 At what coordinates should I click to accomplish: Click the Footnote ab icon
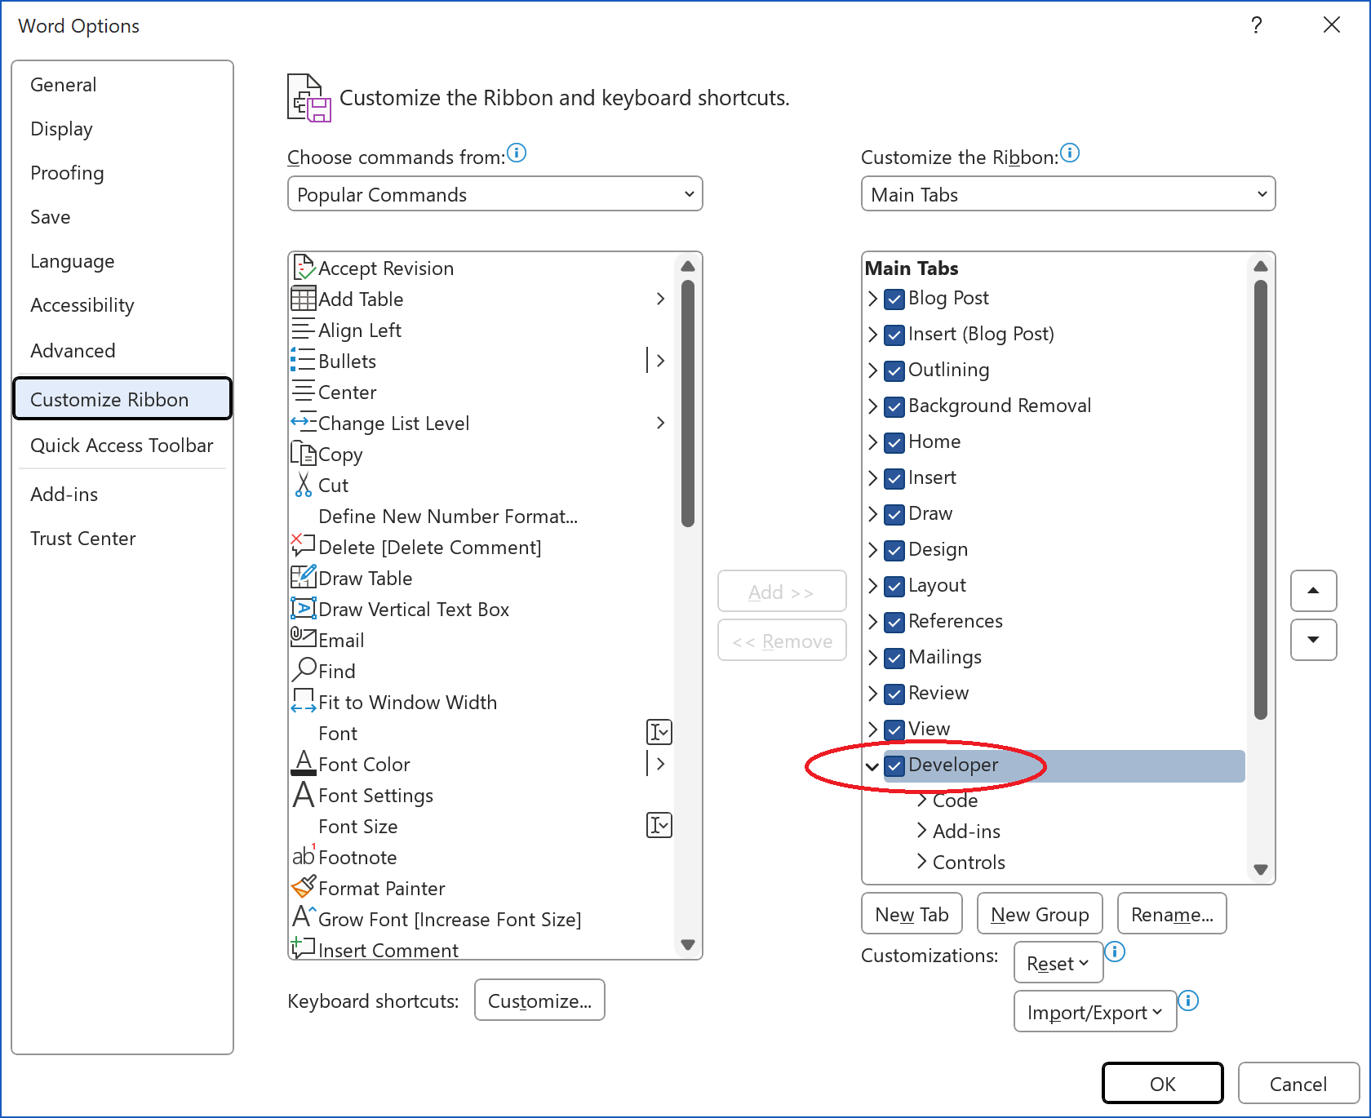[x=304, y=856]
